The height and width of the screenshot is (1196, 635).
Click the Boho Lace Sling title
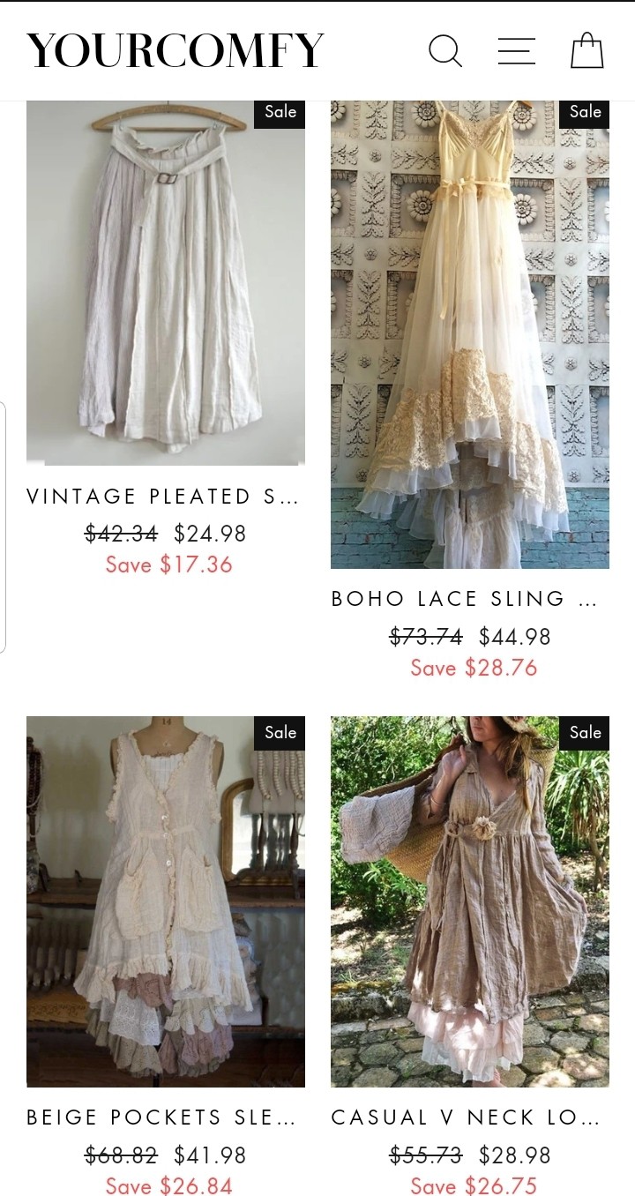(465, 599)
